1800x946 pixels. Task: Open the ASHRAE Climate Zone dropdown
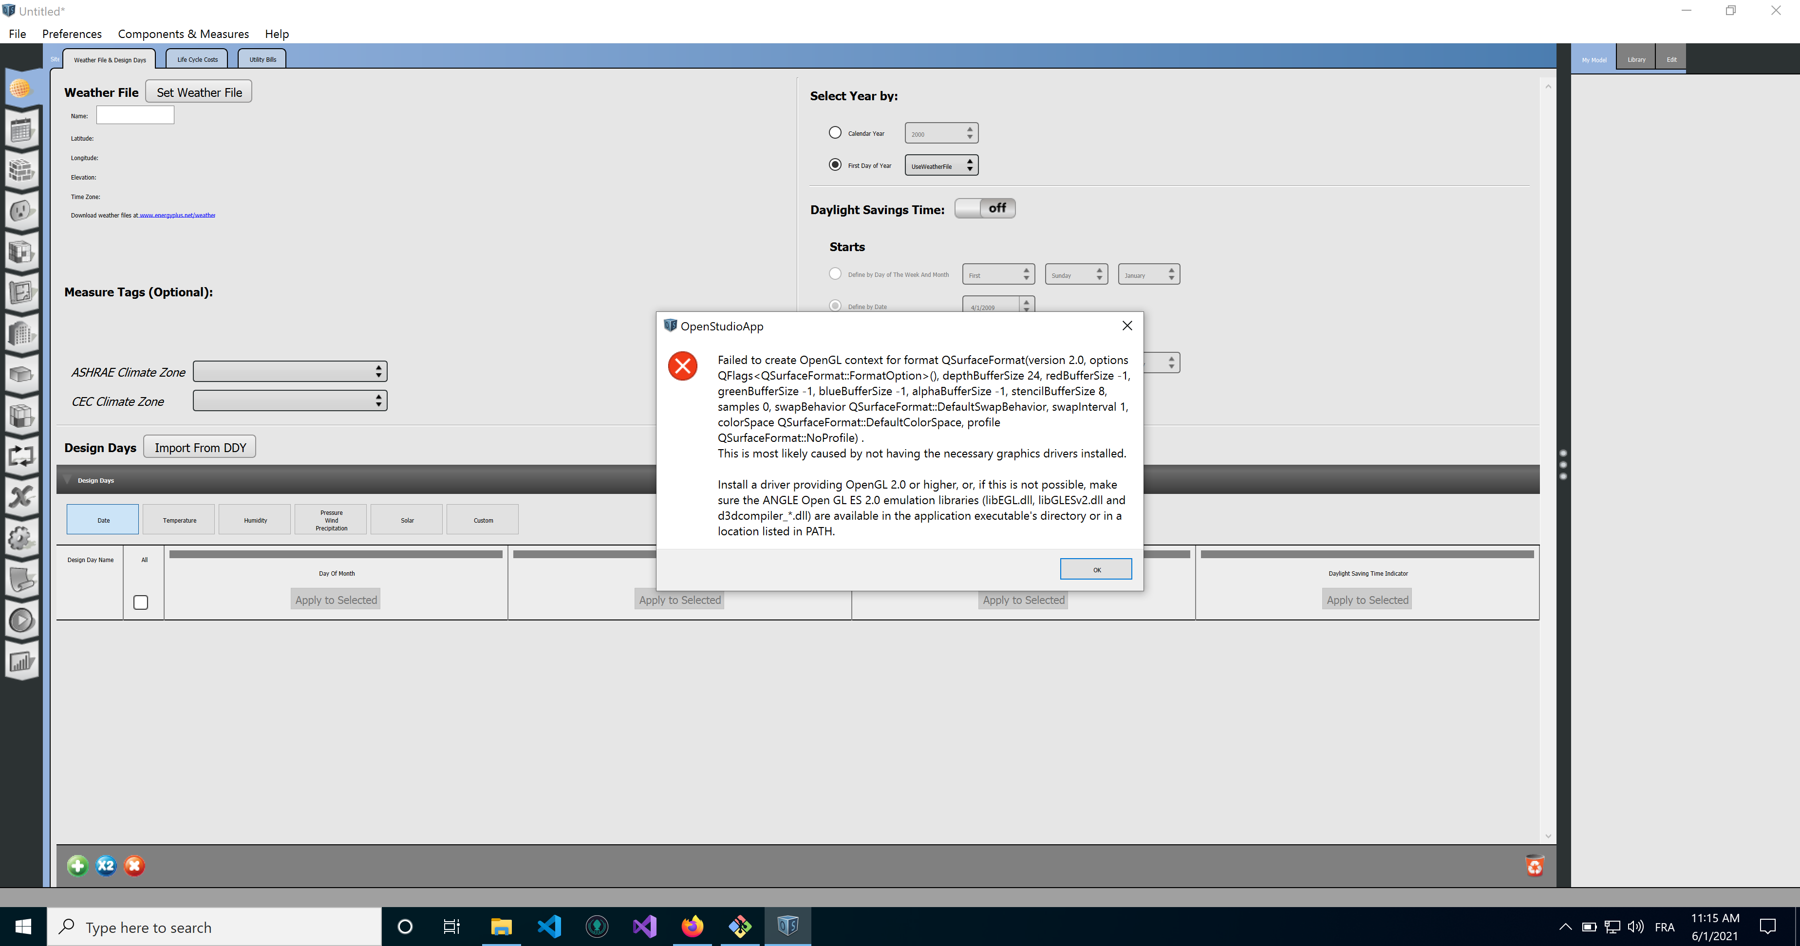click(x=289, y=371)
